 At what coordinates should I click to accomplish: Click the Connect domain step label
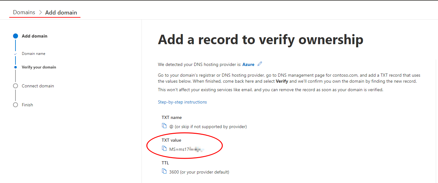[38, 86]
